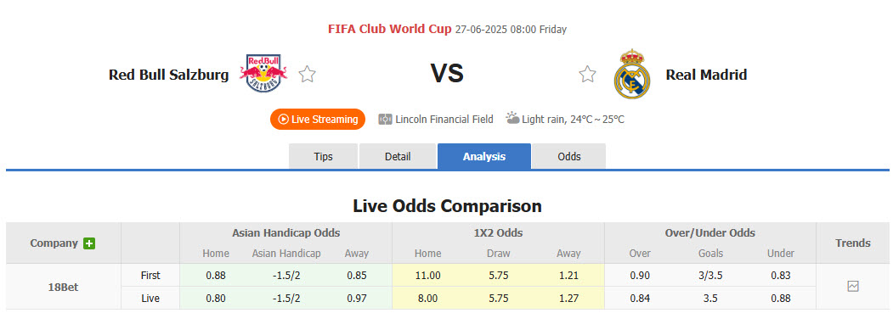
Task: Switch to the Detail tab
Action: 398,156
